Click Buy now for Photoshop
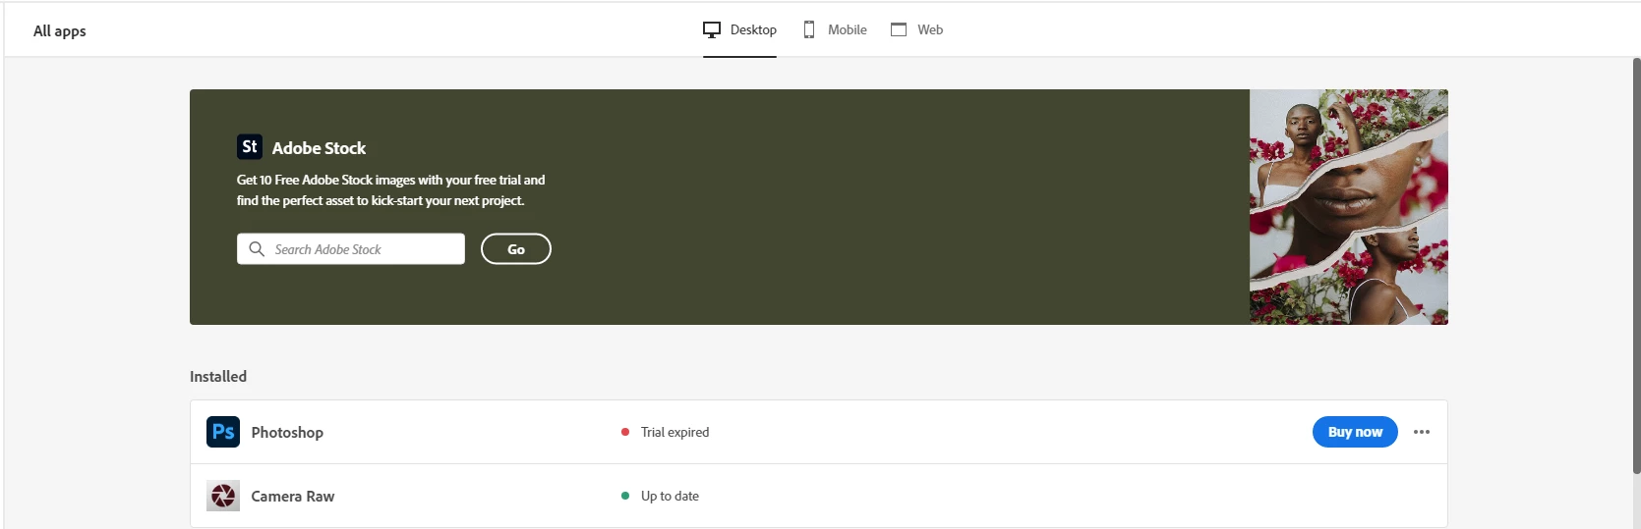 coord(1355,432)
